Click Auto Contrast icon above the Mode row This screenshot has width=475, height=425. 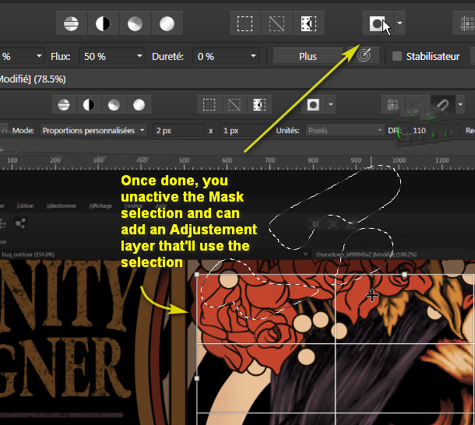89,105
